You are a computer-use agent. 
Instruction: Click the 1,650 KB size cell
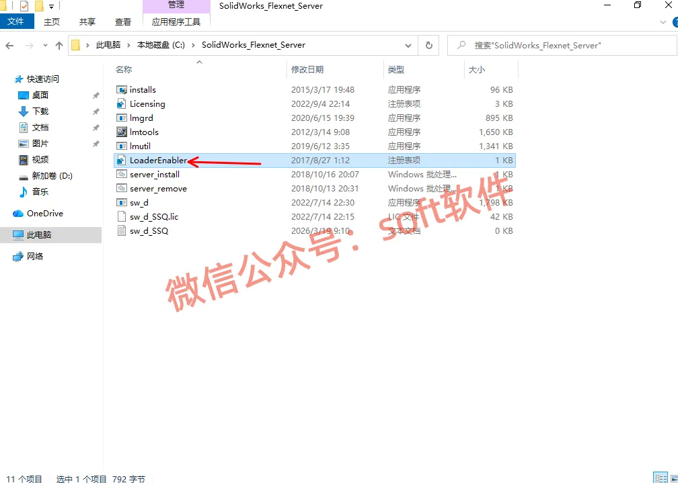[x=496, y=132]
